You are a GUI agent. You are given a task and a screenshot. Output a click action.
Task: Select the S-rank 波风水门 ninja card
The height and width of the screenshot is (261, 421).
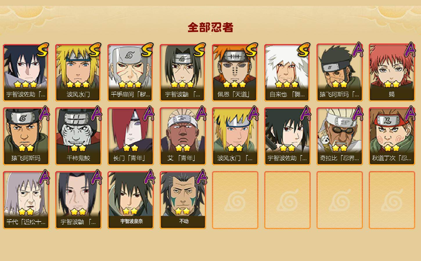pyautogui.click(x=78, y=72)
